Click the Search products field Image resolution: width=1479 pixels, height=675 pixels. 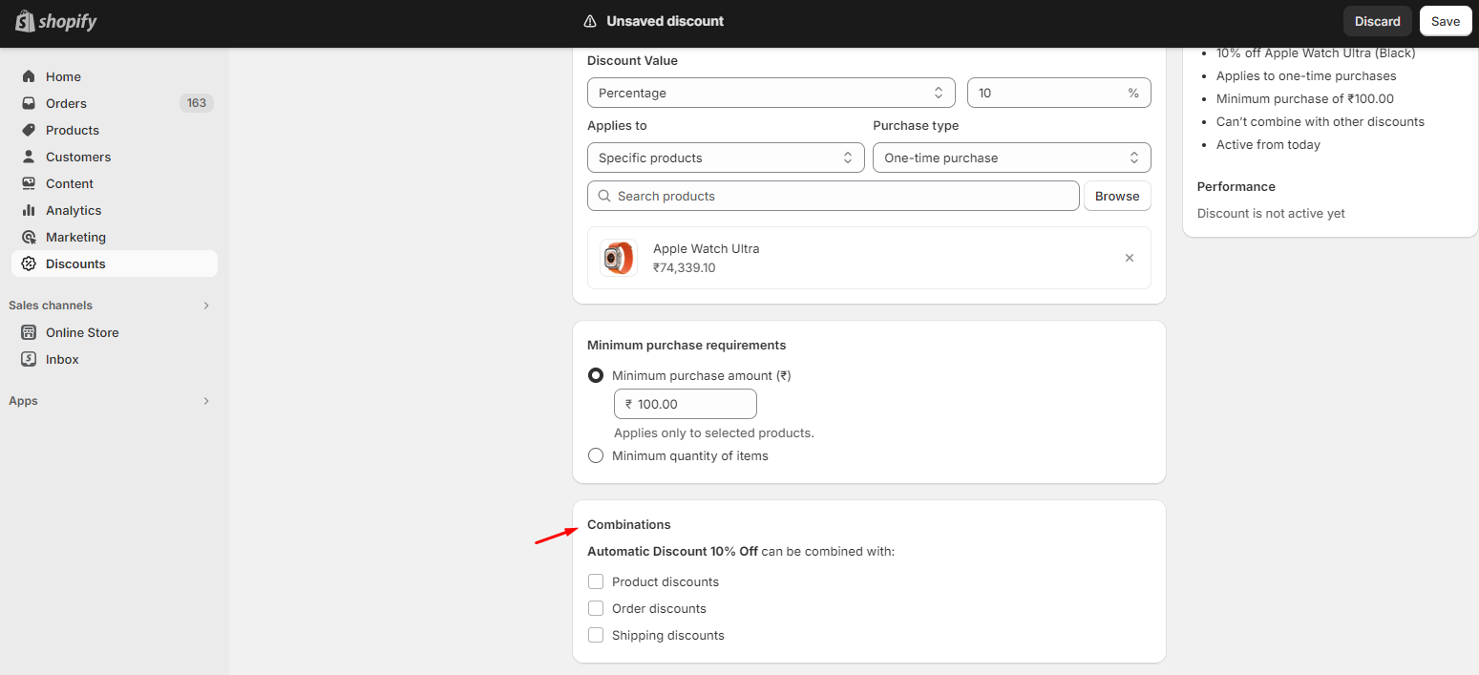pyautogui.click(x=833, y=196)
